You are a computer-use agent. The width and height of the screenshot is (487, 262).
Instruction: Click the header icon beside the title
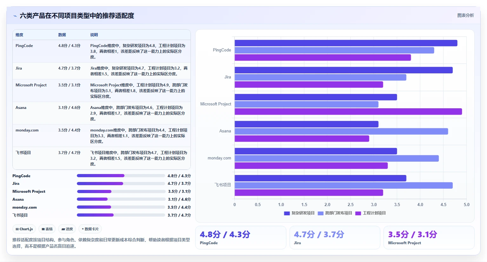pyautogui.click(x=15, y=16)
